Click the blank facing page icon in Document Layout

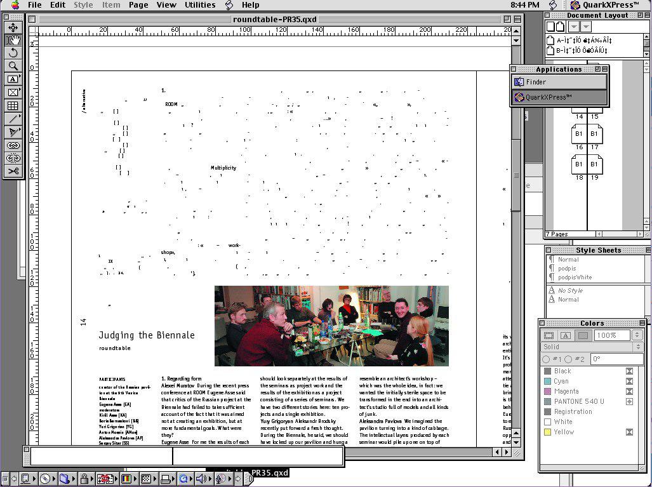point(560,27)
